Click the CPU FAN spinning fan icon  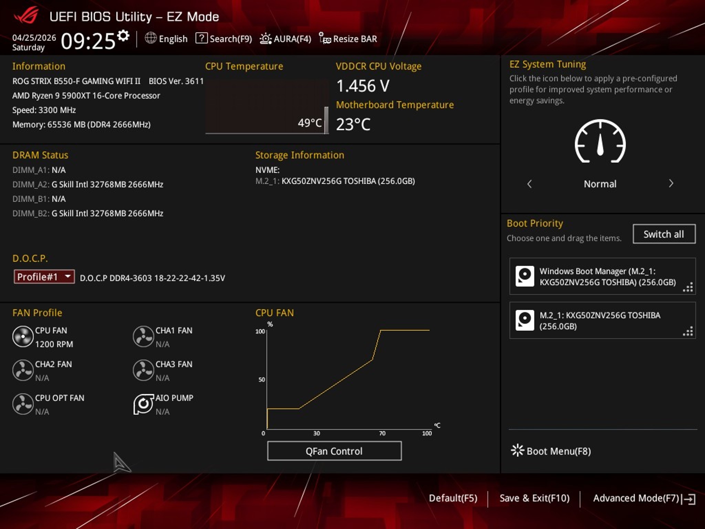click(23, 336)
